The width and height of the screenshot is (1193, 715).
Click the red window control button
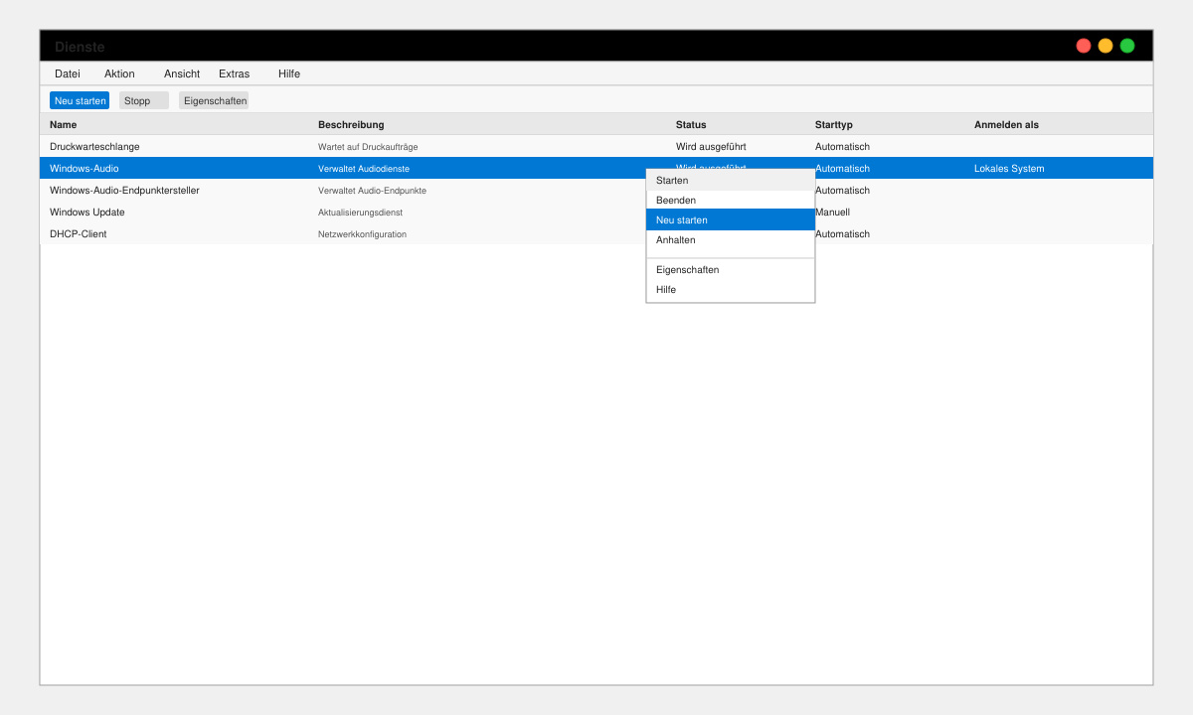coord(1084,46)
